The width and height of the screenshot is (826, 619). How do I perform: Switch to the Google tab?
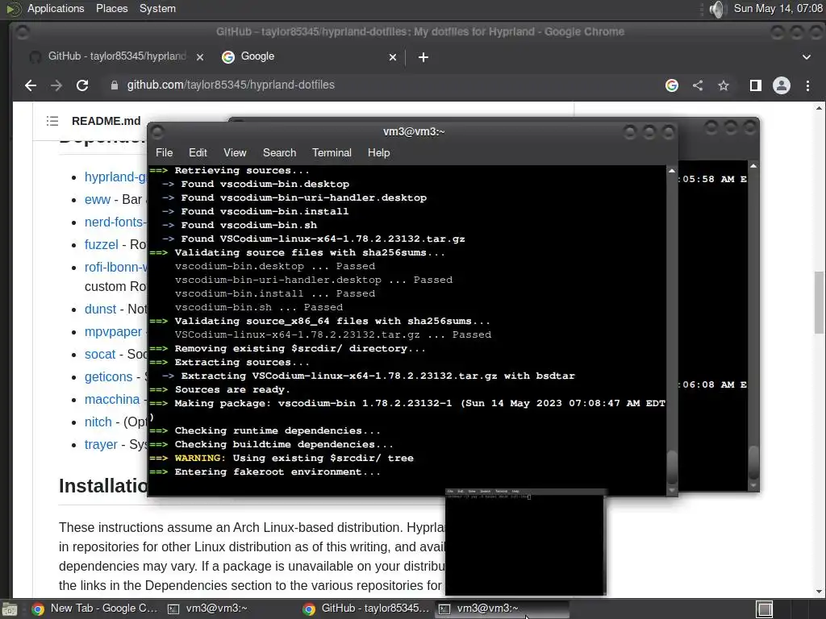(x=307, y=56)
